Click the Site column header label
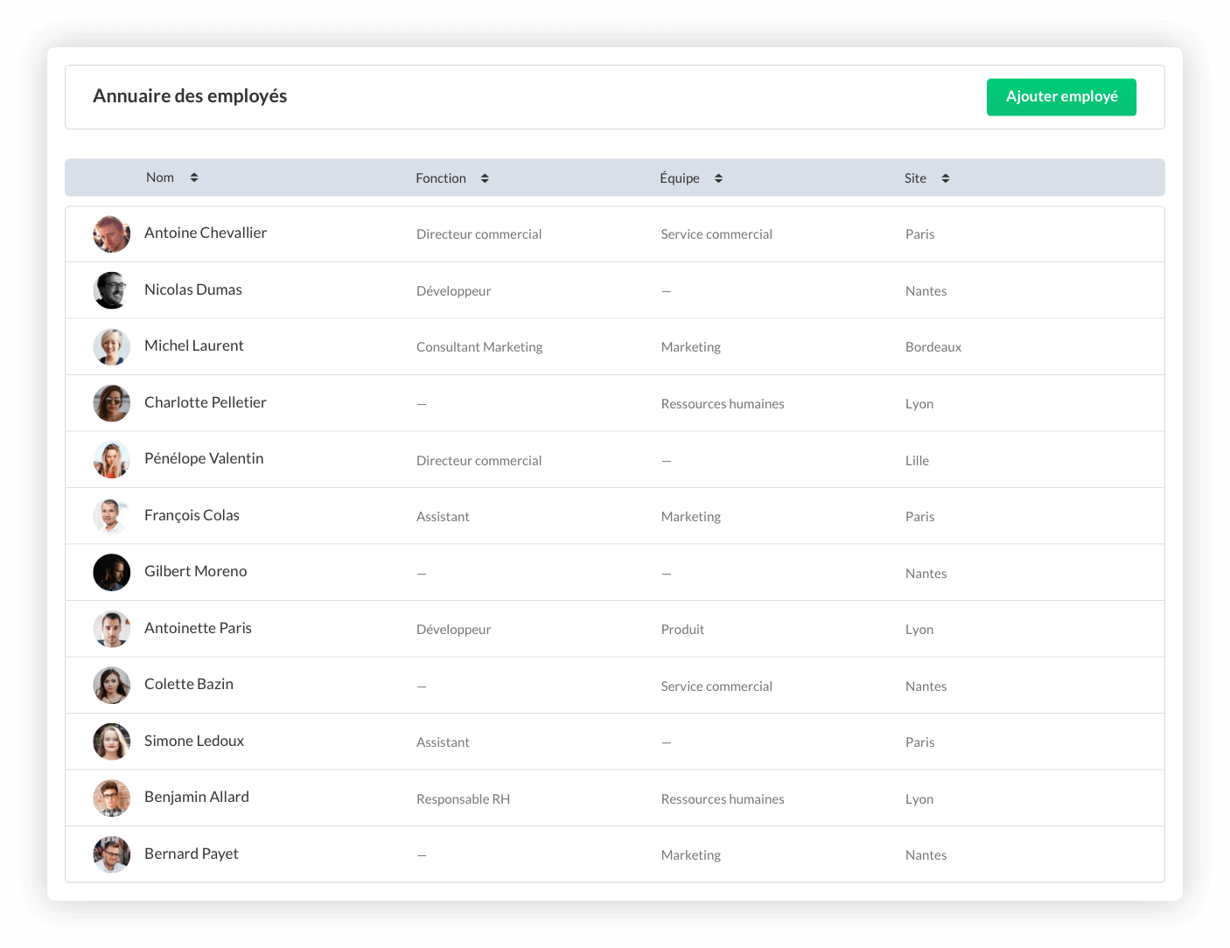This screenshot has height=948, width=1230. pos(915,178)
